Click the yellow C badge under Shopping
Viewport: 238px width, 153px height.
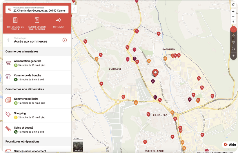16,117
